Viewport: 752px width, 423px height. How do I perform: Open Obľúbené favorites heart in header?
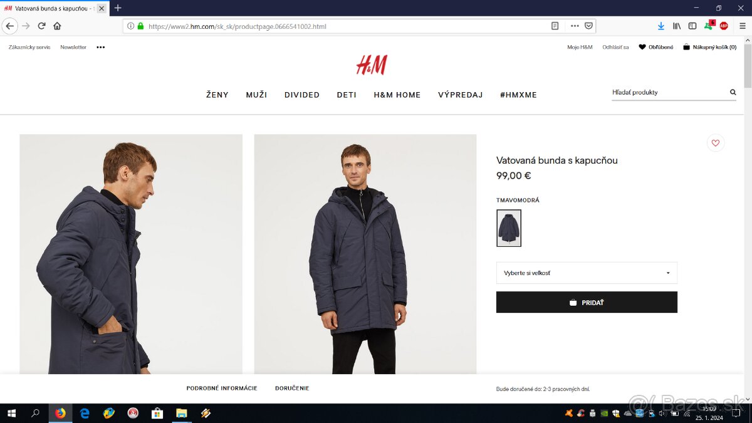coord(655,47)
